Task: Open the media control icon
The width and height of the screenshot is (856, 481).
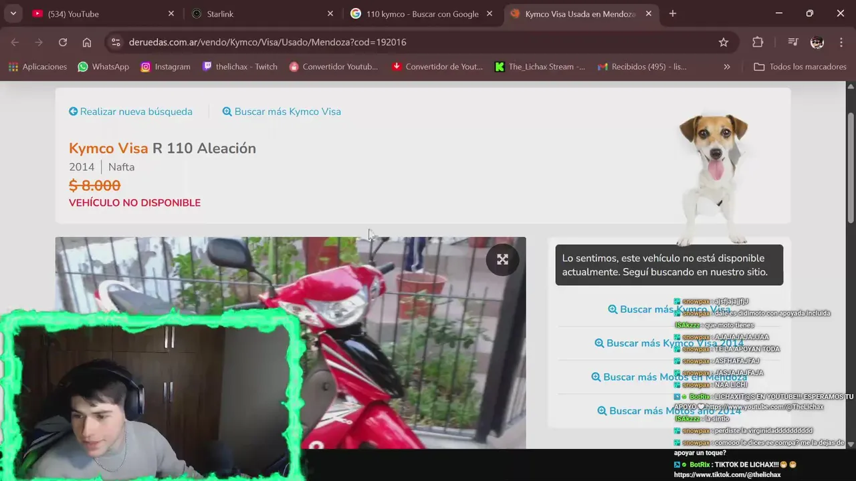Action: tap(793, 42)
